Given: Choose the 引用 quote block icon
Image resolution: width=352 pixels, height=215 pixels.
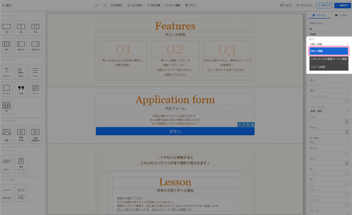Looking at the screenshot, I should click(x=21, y=89).
